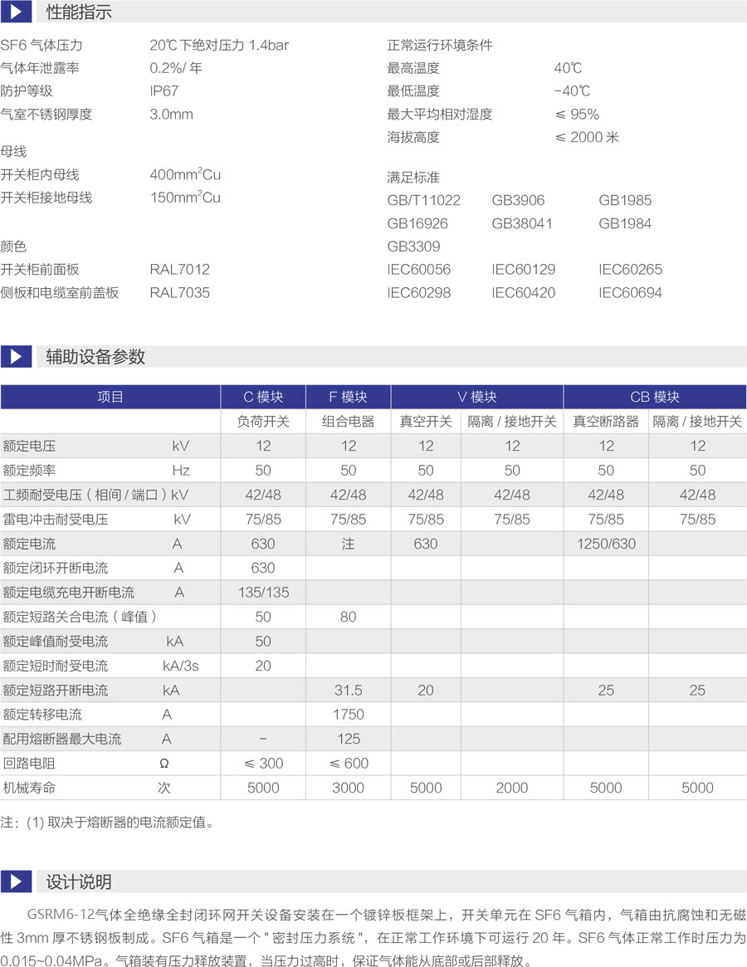Screen dimensions: 747x967
Task: Click the arrow icon beside 设计说明
Action: [16, 882]
